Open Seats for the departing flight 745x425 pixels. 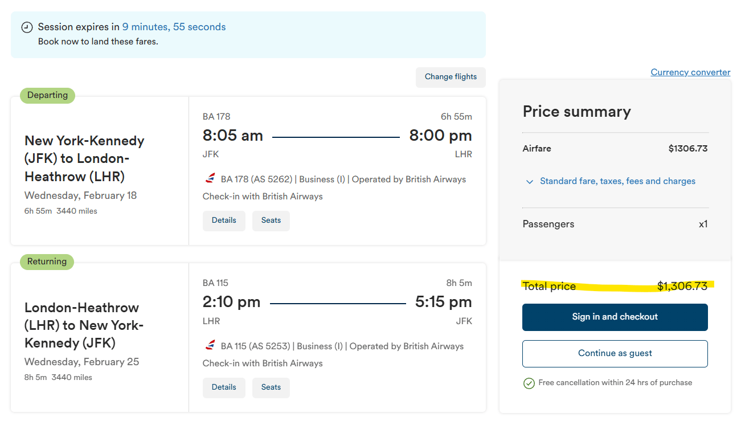[x=271, y=220]
